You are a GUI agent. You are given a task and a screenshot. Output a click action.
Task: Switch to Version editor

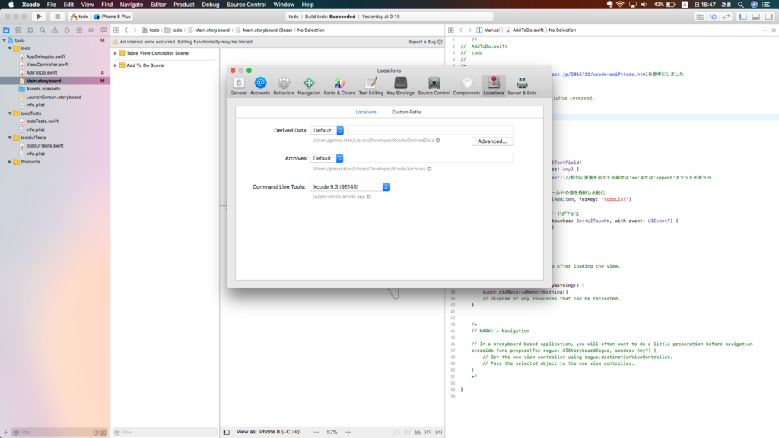pyautogui.click(x=727, y=17)
